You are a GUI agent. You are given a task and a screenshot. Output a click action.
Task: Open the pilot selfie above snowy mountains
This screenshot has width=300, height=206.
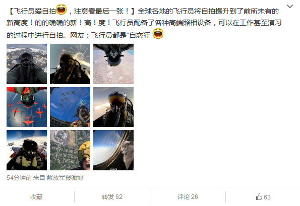[x=27, y=64]
